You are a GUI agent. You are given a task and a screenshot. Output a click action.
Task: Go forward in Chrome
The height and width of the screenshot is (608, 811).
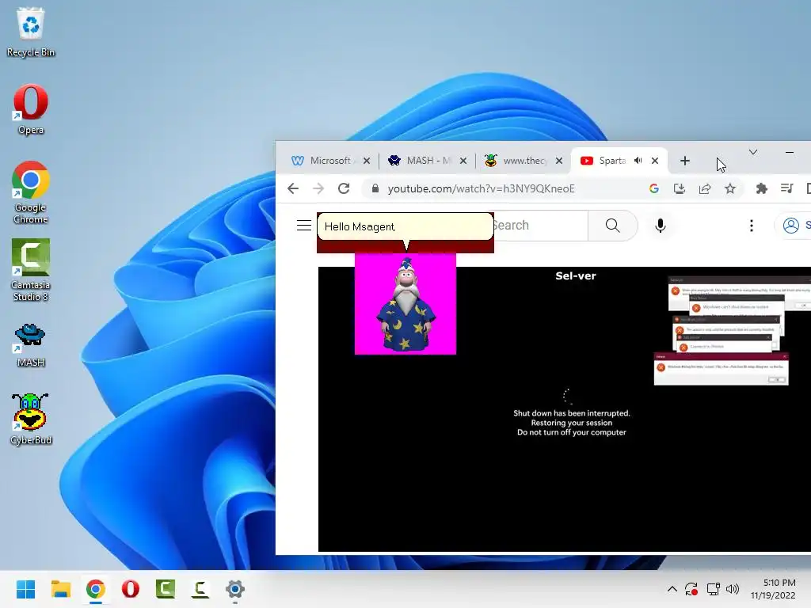(318, 188)
